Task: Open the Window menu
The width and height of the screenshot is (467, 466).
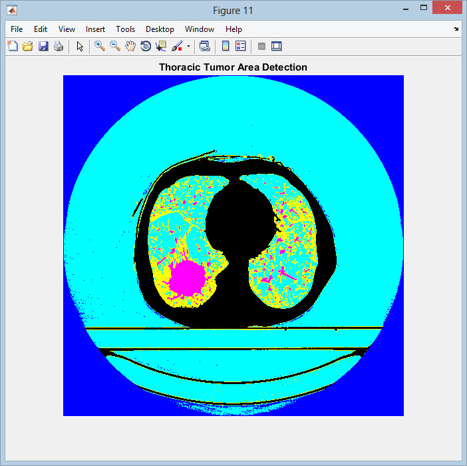Action: [x=200, y=29]
